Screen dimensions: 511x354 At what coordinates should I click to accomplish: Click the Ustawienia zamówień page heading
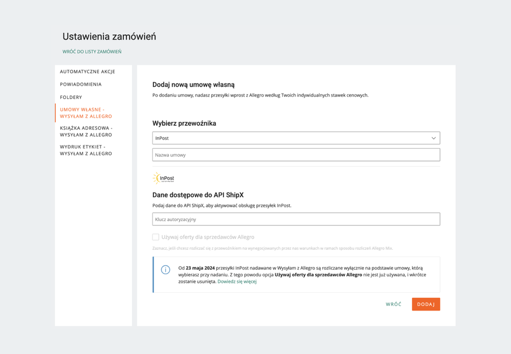pyautogui.click(x=109, y=37)
